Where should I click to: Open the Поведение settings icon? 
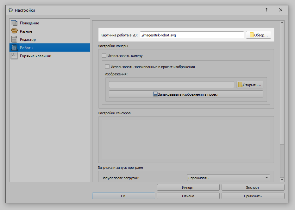tap(14, 23)
